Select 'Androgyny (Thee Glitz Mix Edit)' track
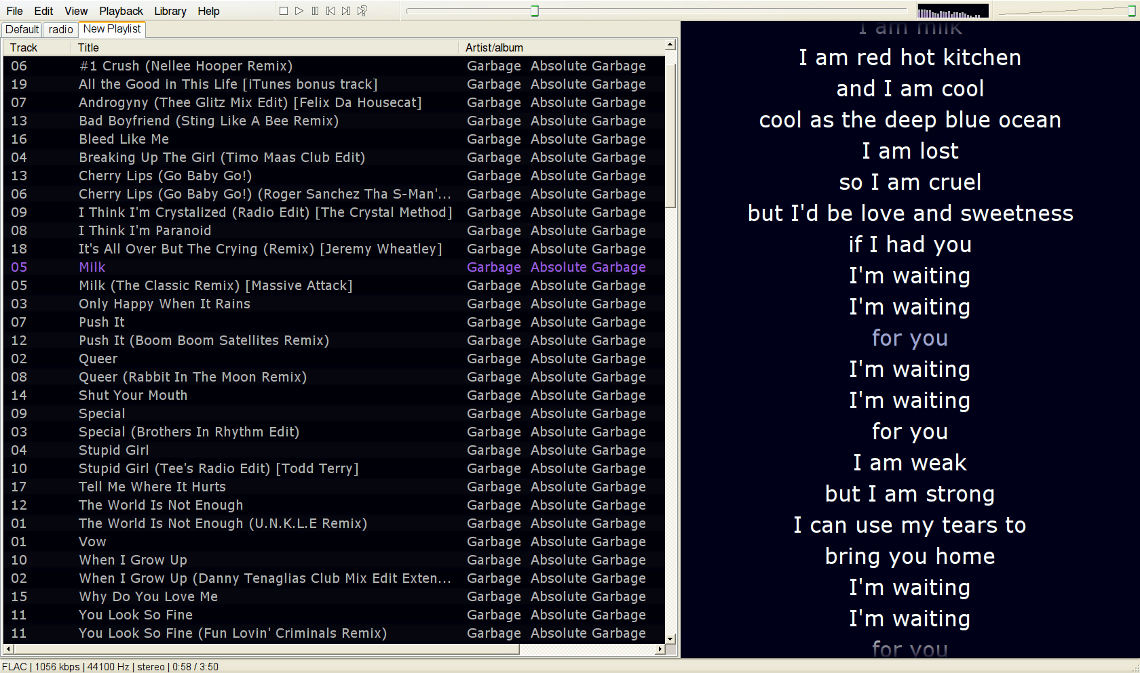The height and width of the screenshot is (673, 1140). click(334, 102)
